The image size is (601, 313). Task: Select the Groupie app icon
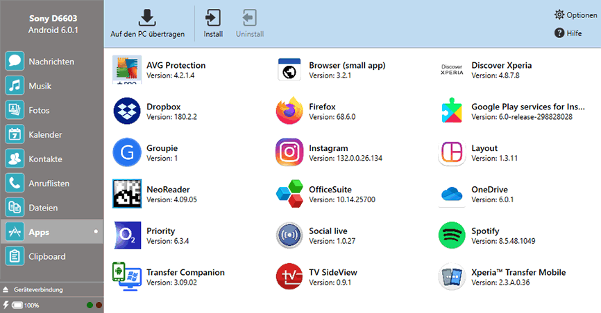(127, 152)
